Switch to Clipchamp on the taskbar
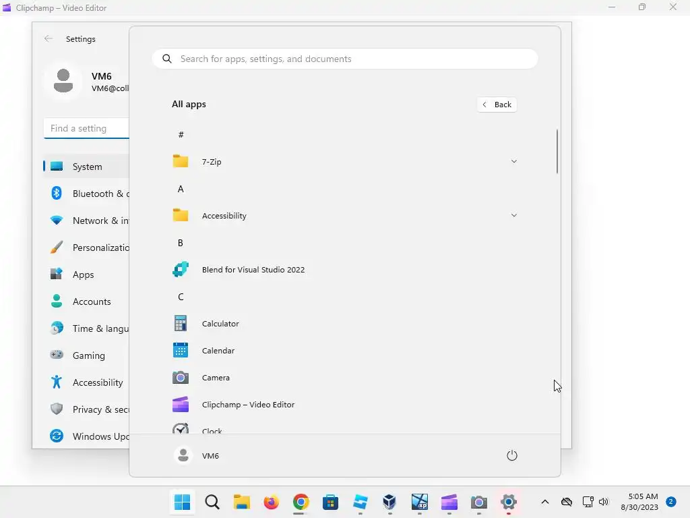The height and width of the screenshot is (518, 690). coord(449,502)
